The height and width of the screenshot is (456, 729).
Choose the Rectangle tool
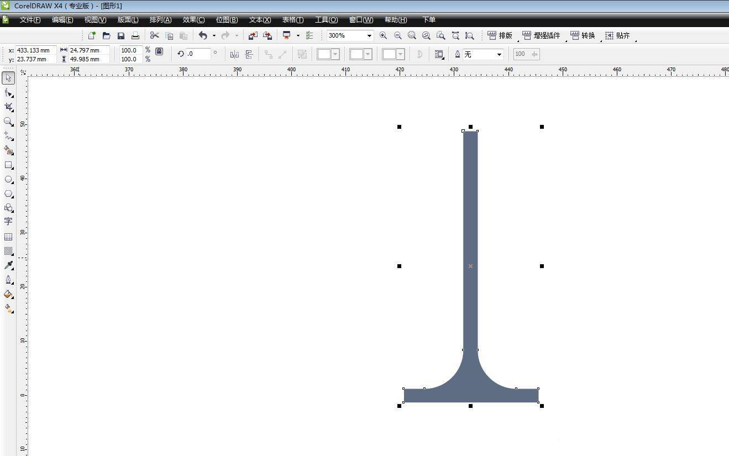coord(8,165)
